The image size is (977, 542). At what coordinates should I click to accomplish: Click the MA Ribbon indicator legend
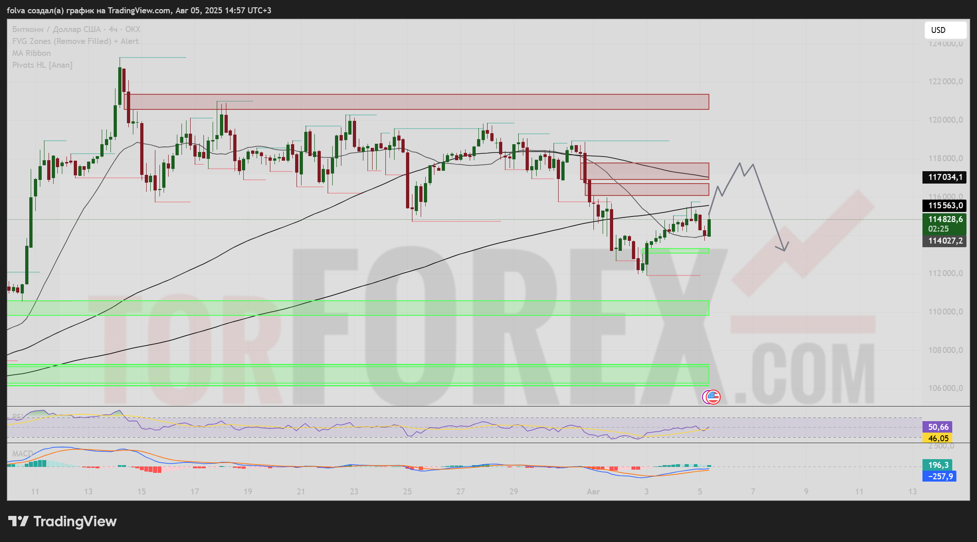click(x=31, y=53)
